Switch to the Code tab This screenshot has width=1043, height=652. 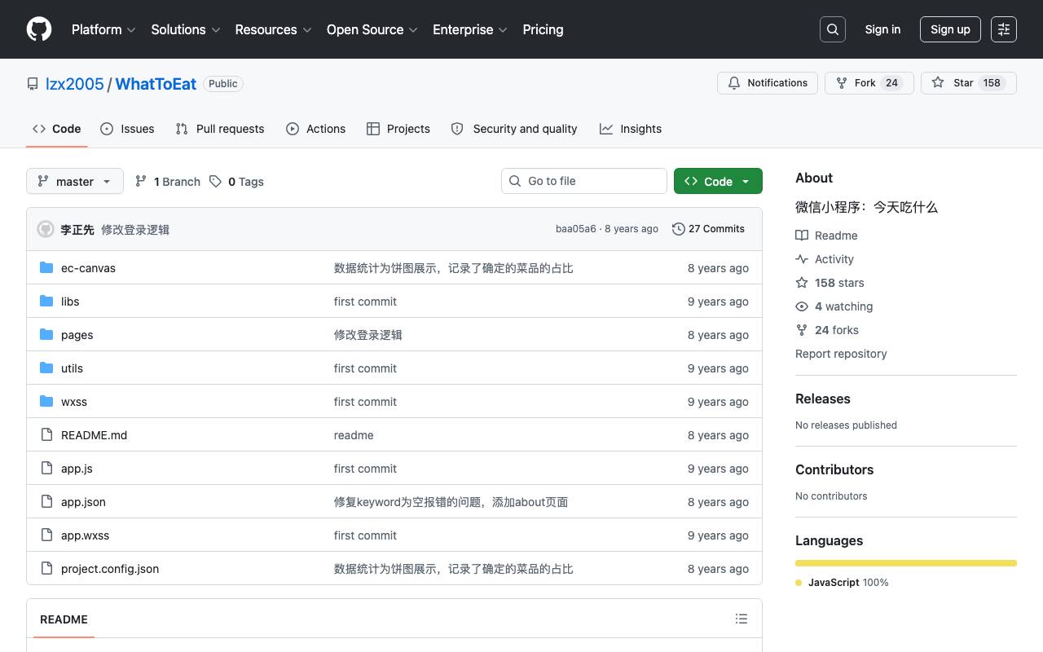(57, 129)
